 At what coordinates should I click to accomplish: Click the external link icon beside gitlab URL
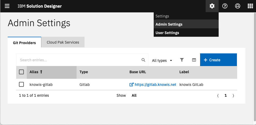131,85
